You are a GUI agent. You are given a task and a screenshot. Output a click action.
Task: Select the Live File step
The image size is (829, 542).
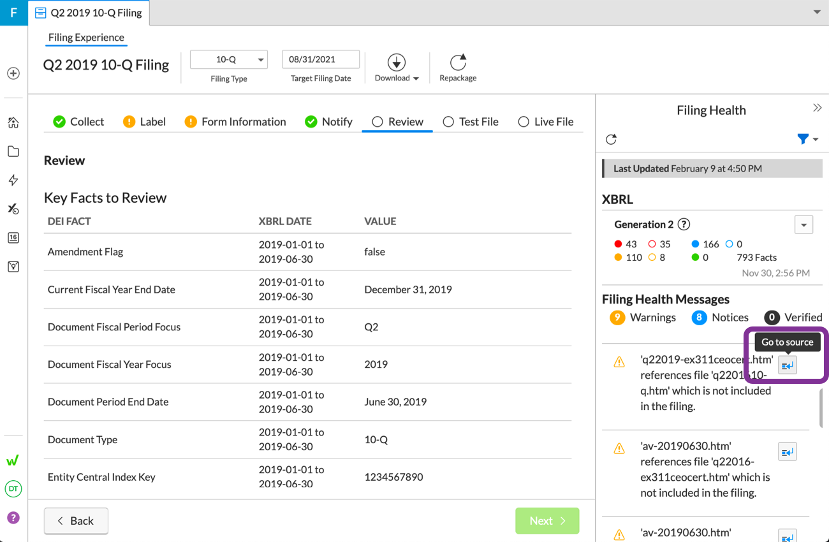pos(546,122)
